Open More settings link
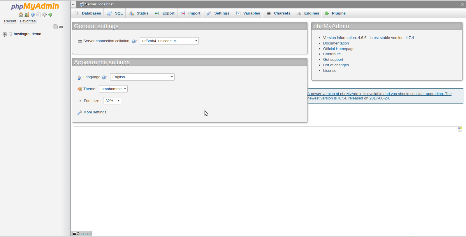The width and height of the screenshot is (466, 237). (95, 112)
